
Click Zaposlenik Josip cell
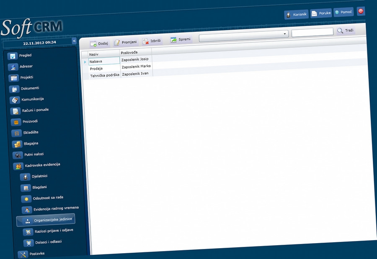click(x=136, y=59)
